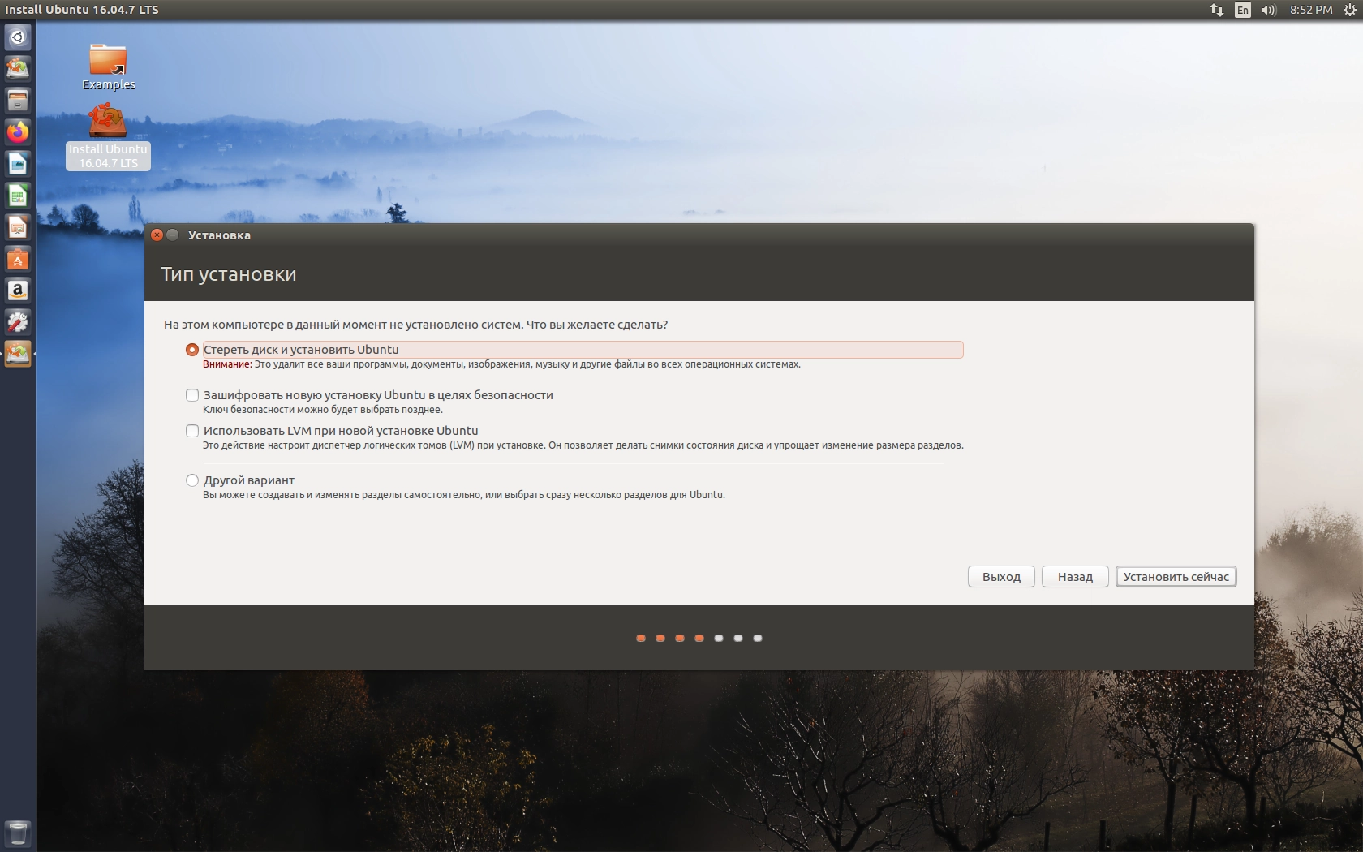Open the 8:52 PM clock menu
Image resolution: width=1363 pixels, height=852 pixels.
coord(1311,10)
